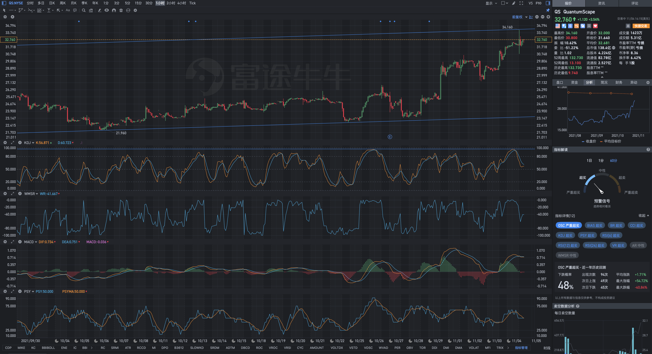Viewport: 652px width, 354px height.
Task: Open the MACD panel settings gear
Action: [x=5, y=242]
